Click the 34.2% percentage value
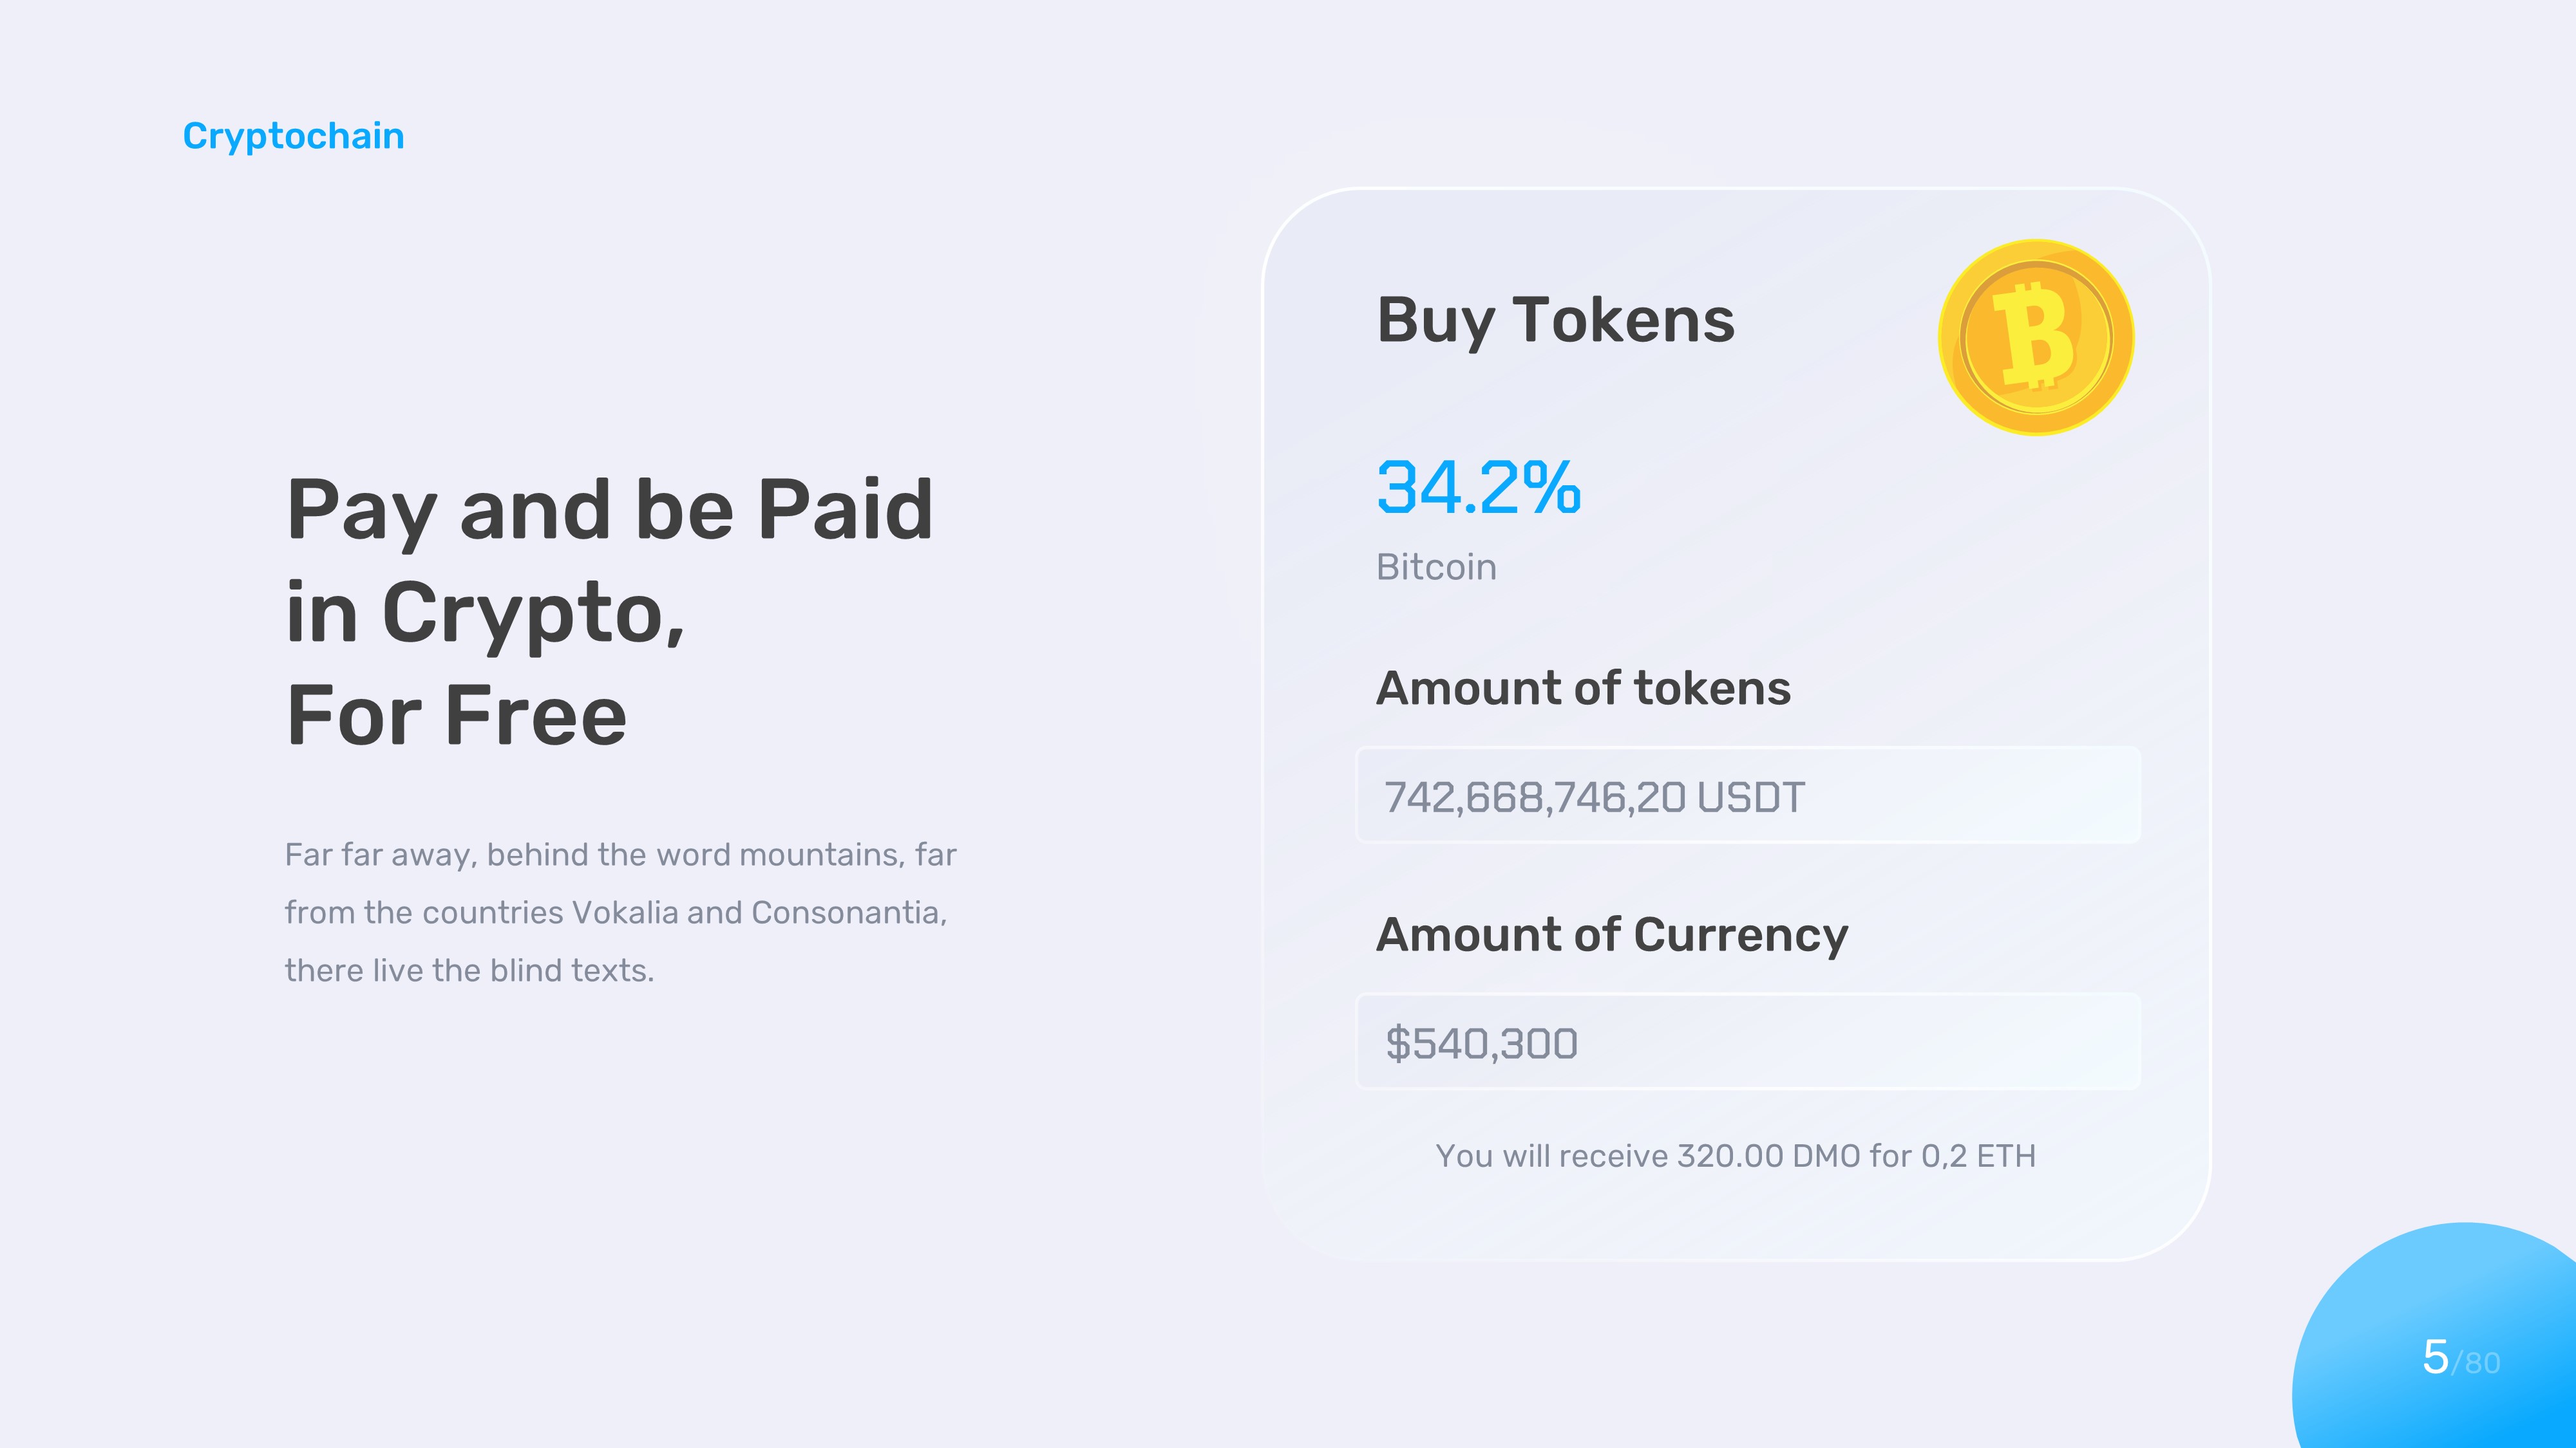2576x1448 pixels. coord(1478,488)
